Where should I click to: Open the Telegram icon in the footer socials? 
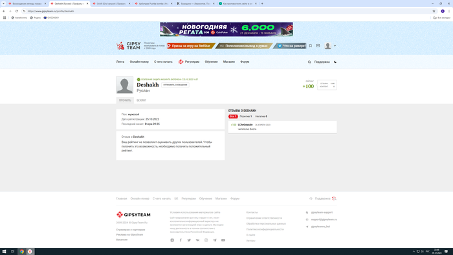point(215,240)
